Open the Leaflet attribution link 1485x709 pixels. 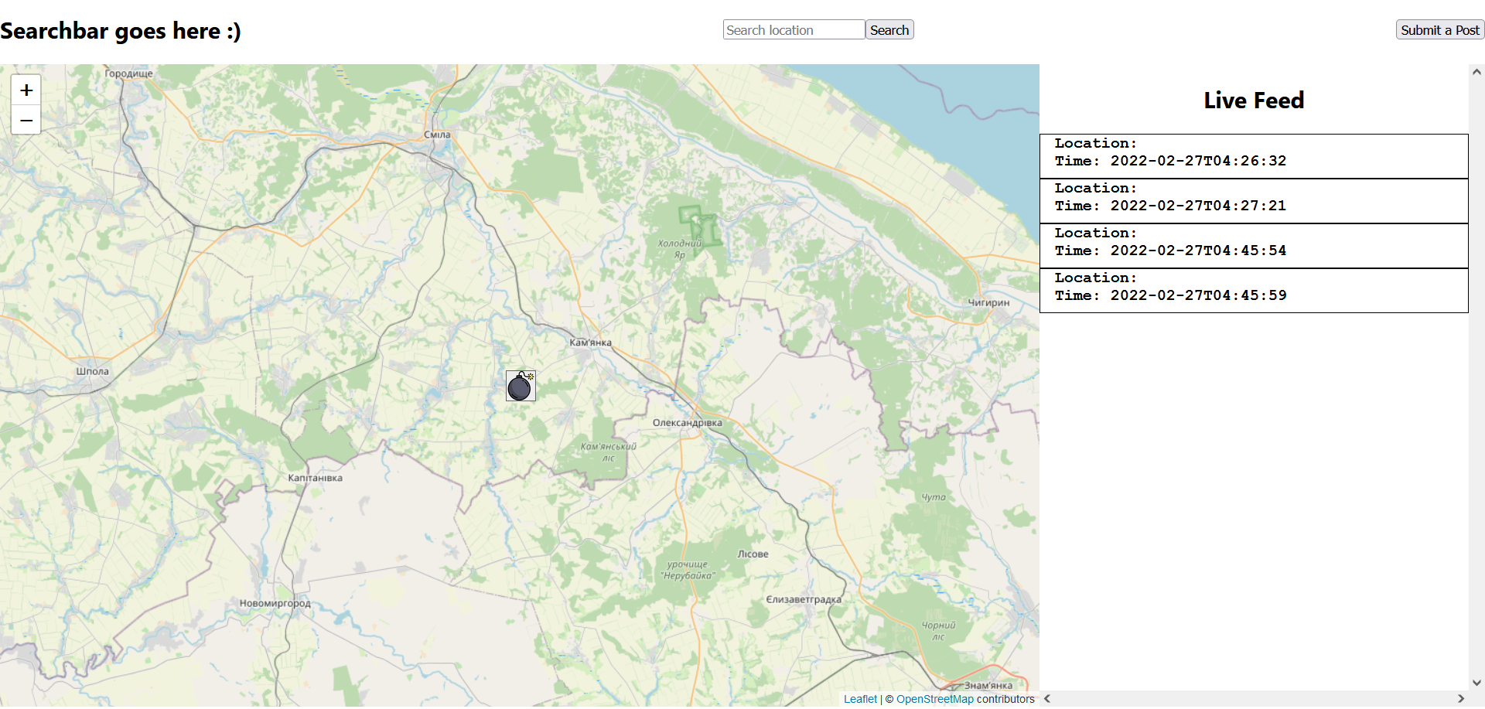861,698
